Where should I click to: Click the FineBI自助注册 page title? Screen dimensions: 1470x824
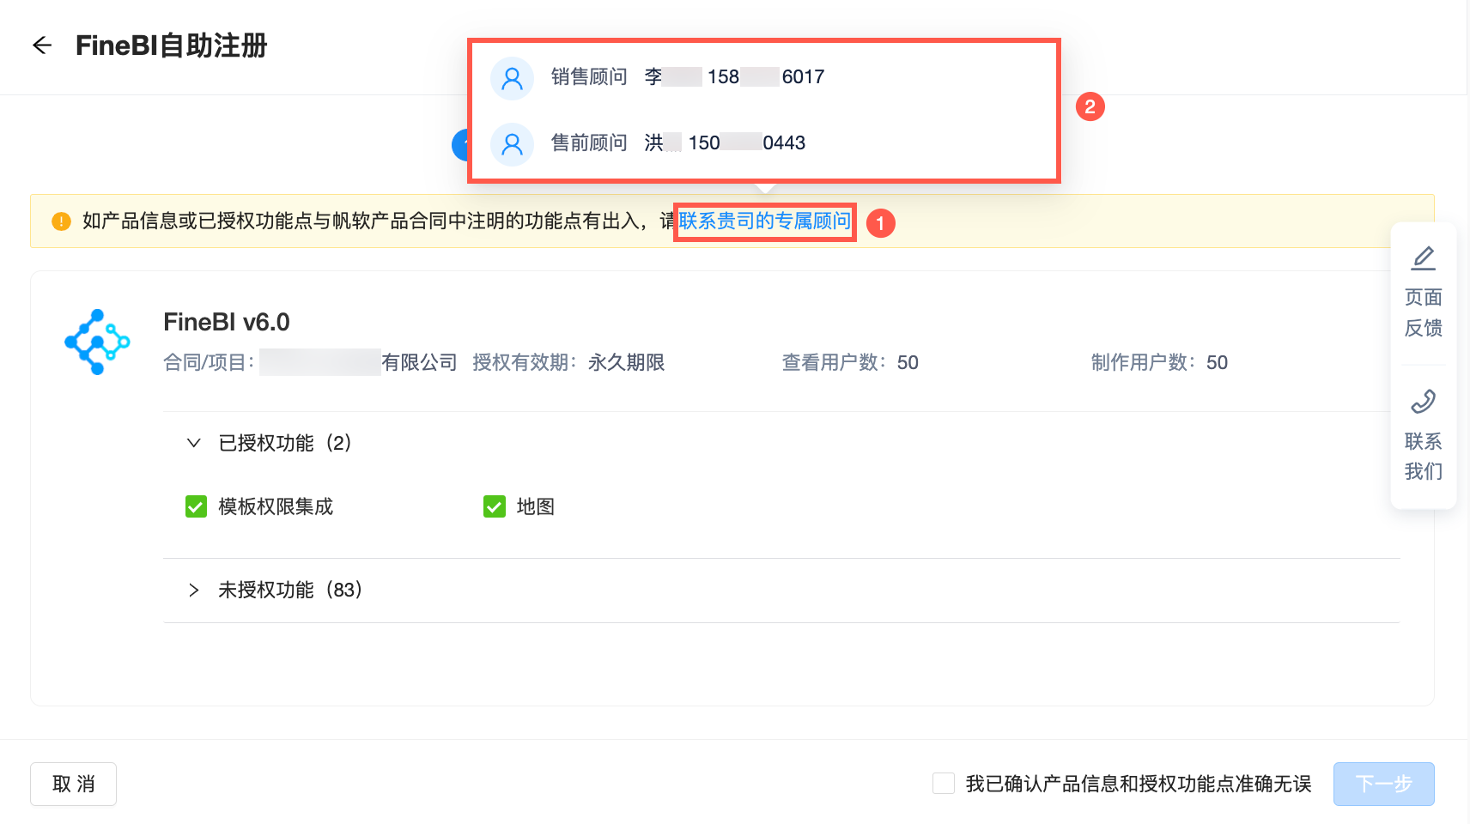coord(172,45)
